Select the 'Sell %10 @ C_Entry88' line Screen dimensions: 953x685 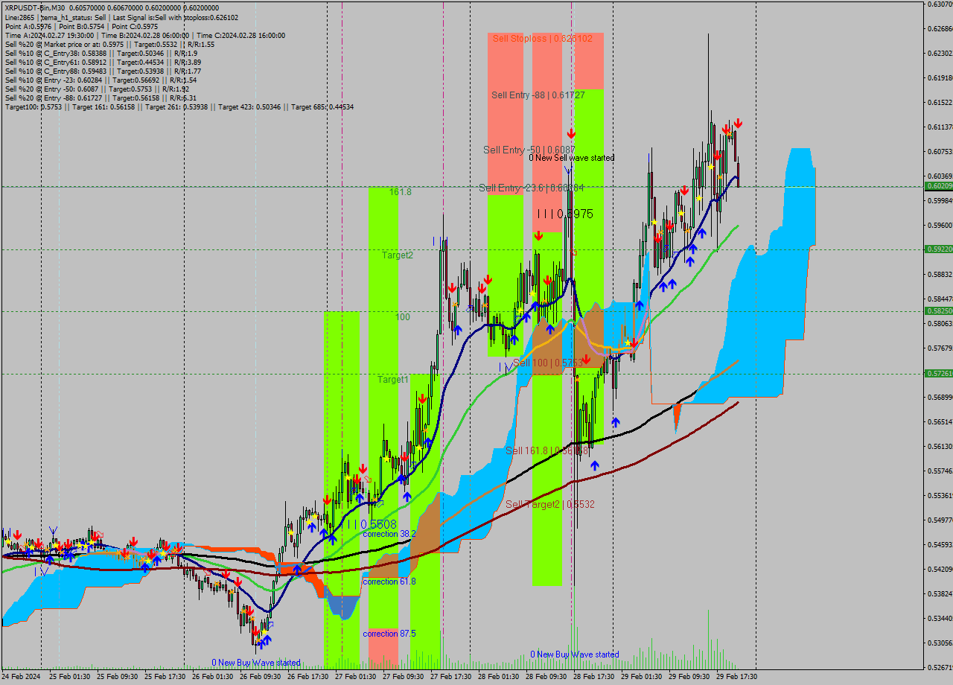coord(103,71)
